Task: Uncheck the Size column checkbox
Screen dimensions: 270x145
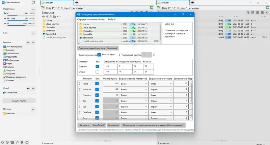Action: pyautogui.click(x=97, y=107)
